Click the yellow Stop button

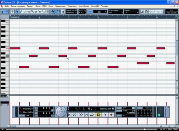pos(98,115)
